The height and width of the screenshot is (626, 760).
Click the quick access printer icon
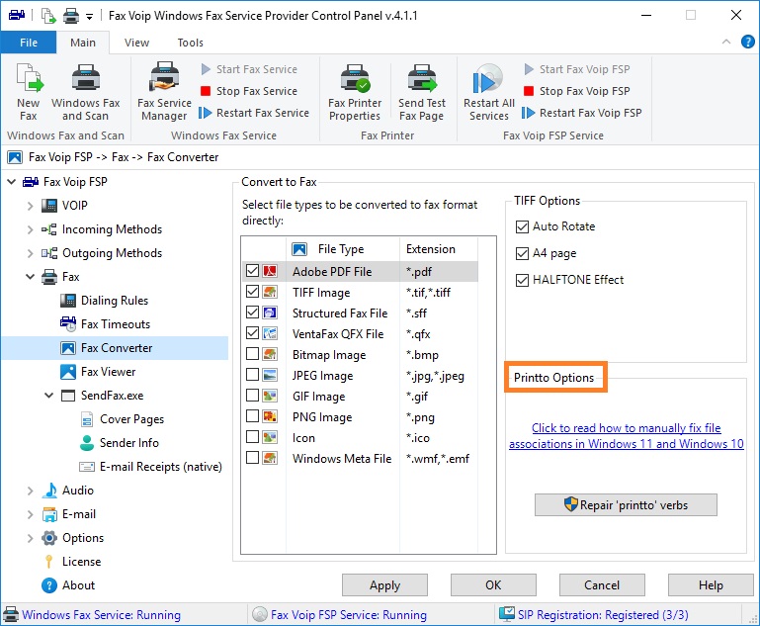point(71,16)
